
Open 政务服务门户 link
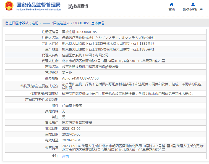pos(193,10)
